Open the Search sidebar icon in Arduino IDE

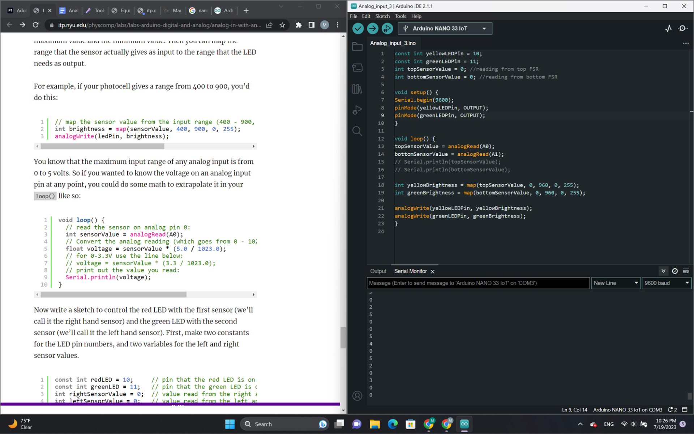(x=357, y=131)
